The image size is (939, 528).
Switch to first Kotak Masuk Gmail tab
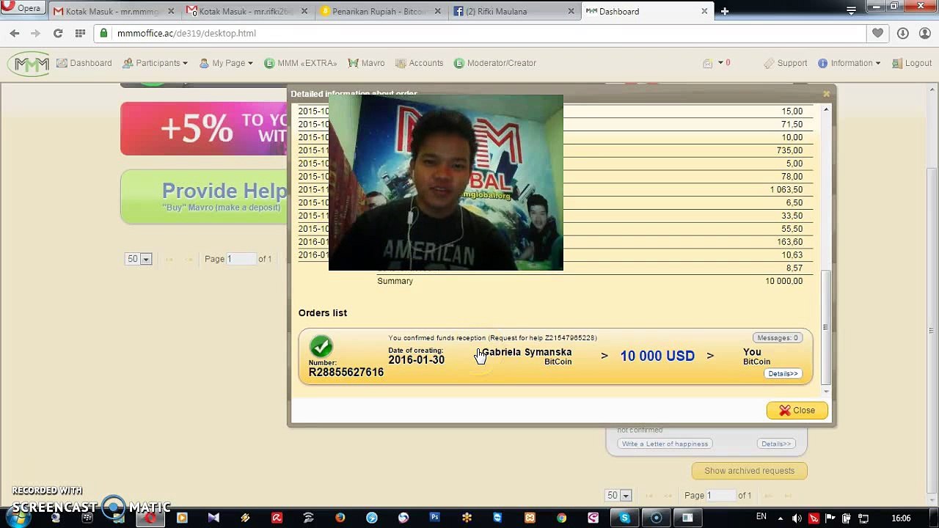coord(112,11)
